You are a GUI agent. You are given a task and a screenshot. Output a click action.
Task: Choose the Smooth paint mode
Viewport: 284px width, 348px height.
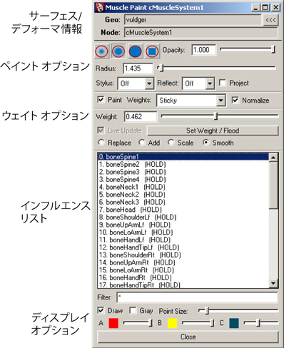click(x=206, y=143)
